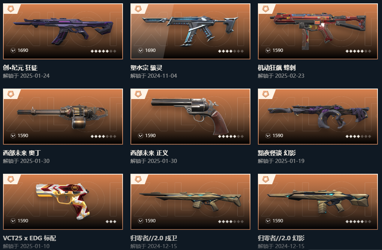Click the rarity badge on 创•纪元 狂徒 card
382x250 pixels.
coord(11,9)
